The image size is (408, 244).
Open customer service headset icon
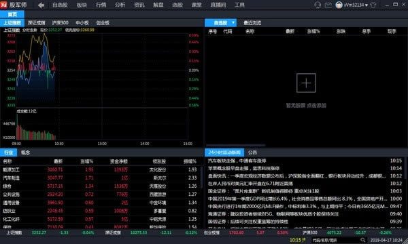pos(318,5)
